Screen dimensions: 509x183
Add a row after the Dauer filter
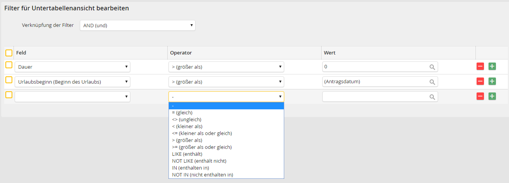click(492, 66)
